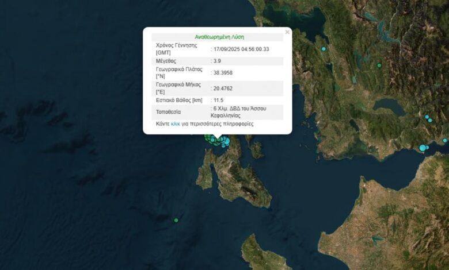Click the latitude value 38.3958
The width and height of the screenshot is (449, 270).
tap(223, 73)
